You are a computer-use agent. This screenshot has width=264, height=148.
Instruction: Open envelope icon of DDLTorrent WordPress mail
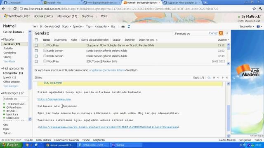pyautogui.click(x=45, y=61)
